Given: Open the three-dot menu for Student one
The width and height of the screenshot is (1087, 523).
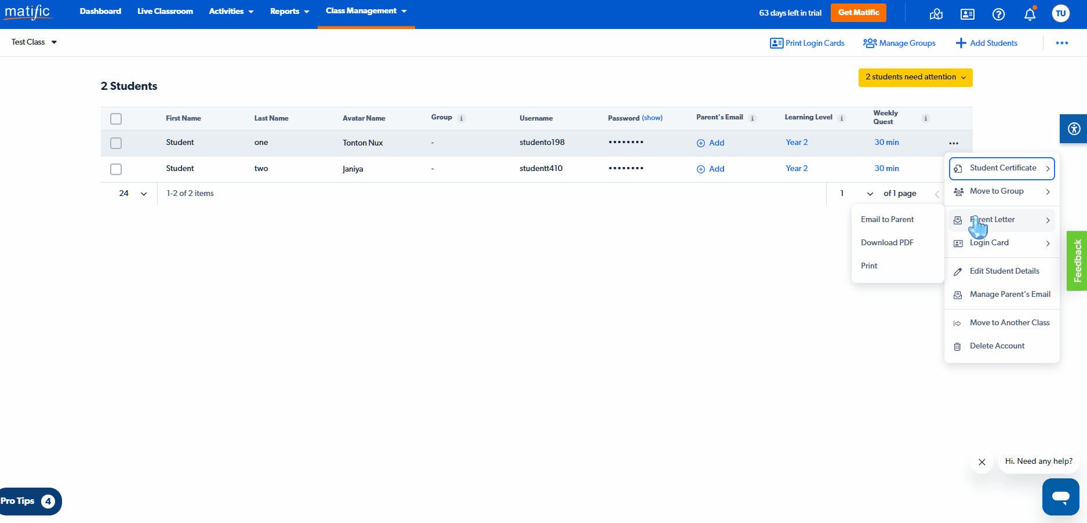Looking at the screenshot, I should 954,143.
